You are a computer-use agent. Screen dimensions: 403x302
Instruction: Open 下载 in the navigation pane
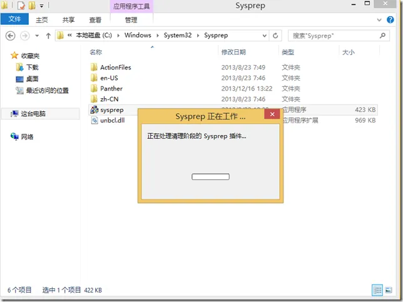click(32, 68)
